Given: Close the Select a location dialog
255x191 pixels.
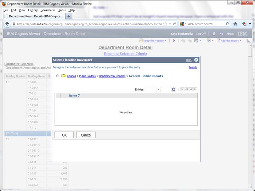Looking at the screenshot, I should [196, 60].
